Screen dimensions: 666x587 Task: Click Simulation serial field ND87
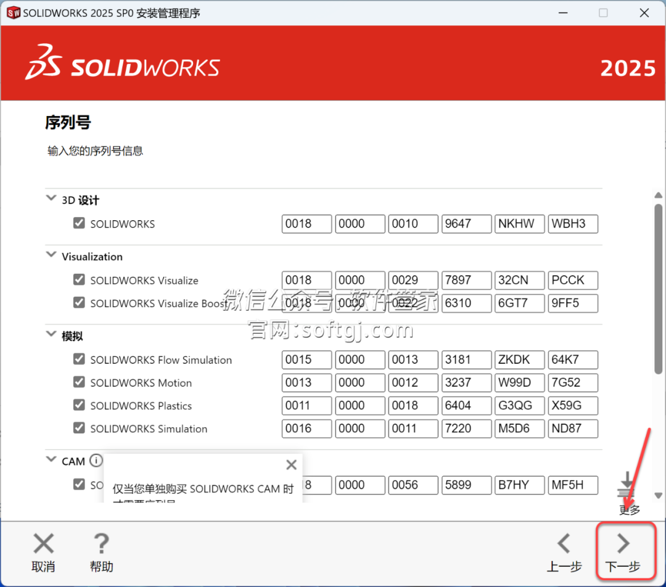573,429
